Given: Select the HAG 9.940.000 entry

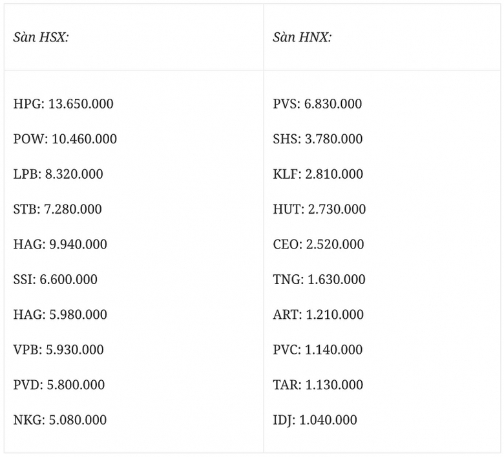Looking at the screenshot, I should (x=60, y=245).
